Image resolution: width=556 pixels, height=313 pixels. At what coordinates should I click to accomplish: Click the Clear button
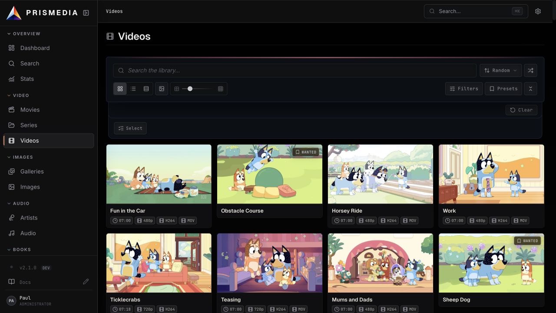click(521, 110)
